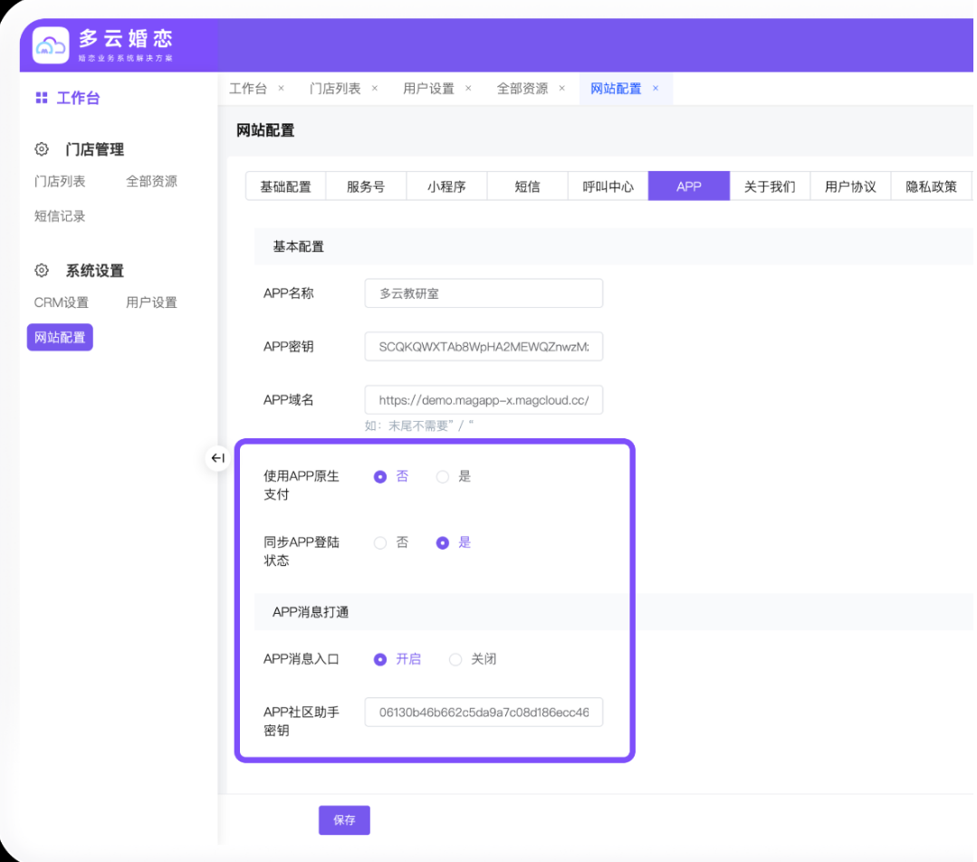This screenshot has height=862, width=977.
Task: Select 否 for 同步APP登陆状态
Action: coord(380,542)
